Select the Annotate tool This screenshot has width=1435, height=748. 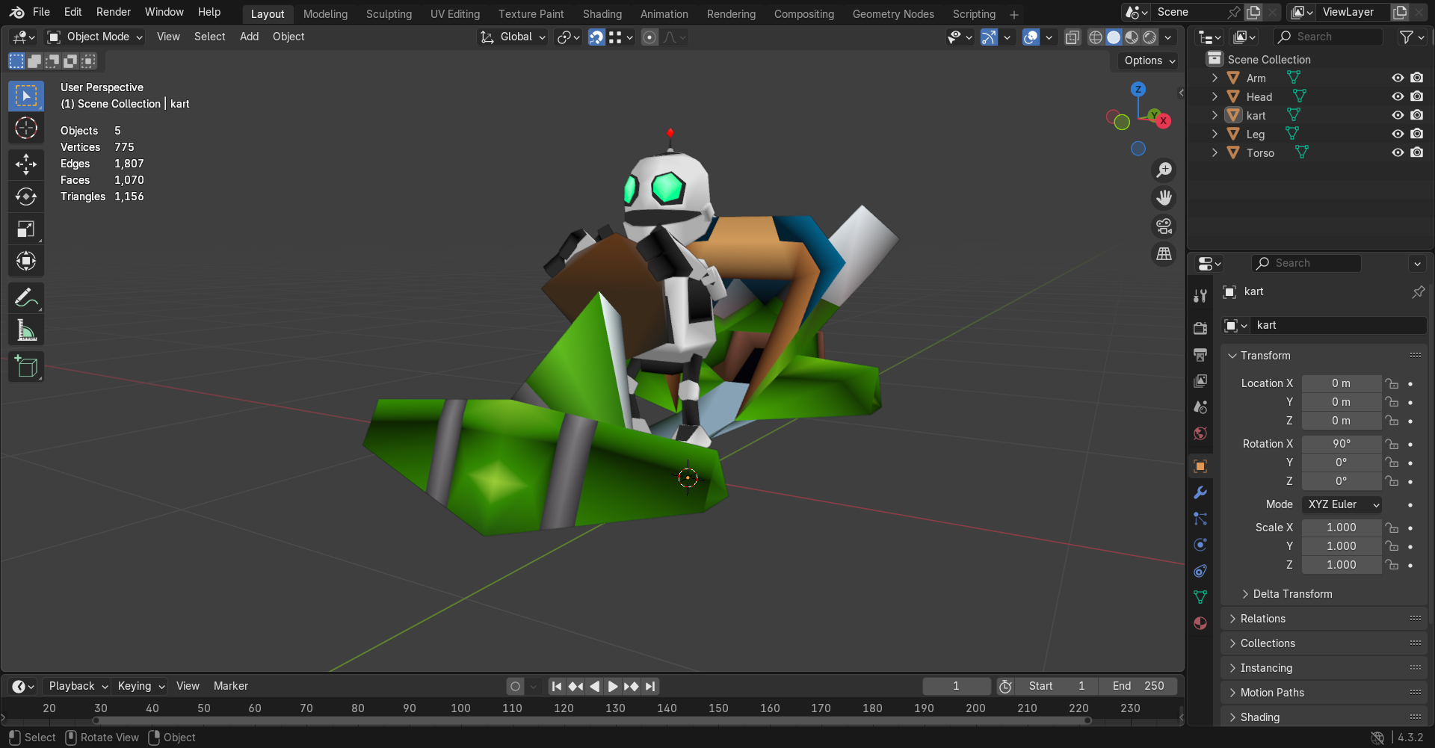[x=26, y=297]
